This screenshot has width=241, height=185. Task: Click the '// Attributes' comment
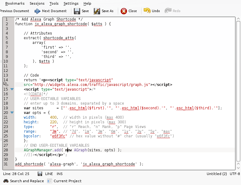click(38, 33)
